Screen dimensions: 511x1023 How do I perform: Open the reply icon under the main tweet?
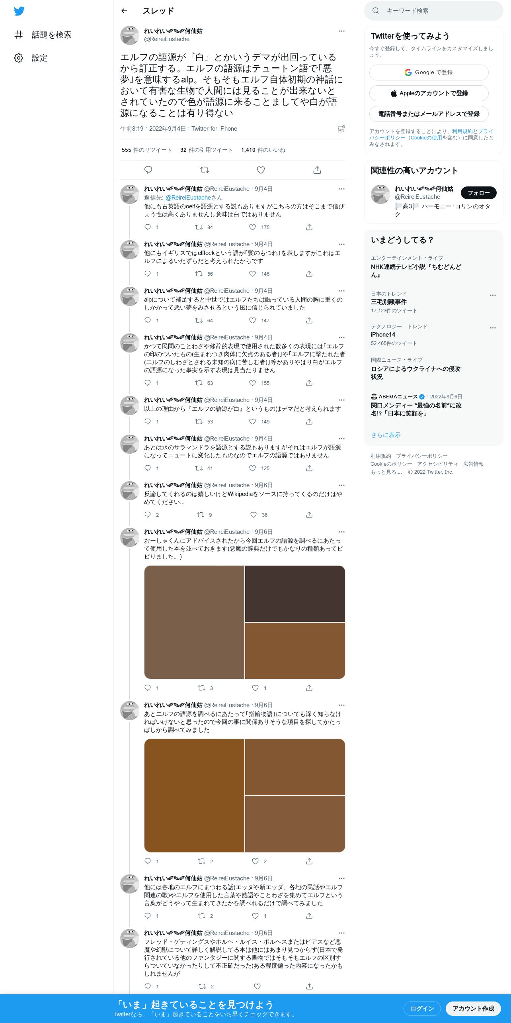148,170
